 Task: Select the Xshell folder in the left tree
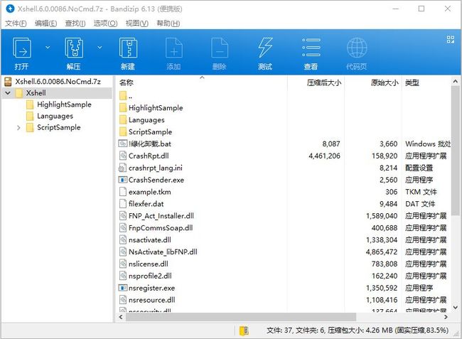click(x=36, y=93)
